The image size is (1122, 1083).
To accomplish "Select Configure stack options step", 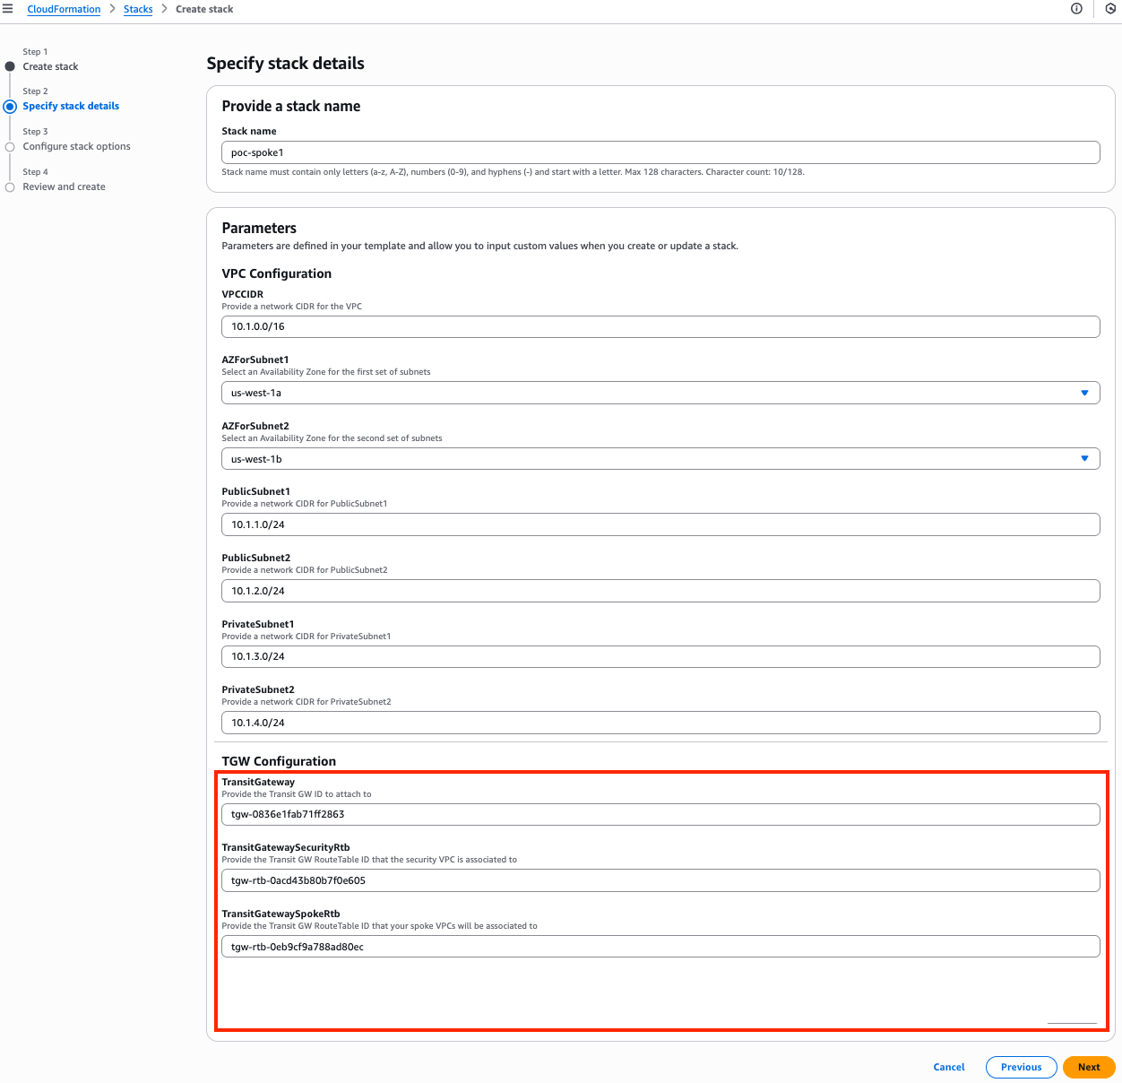I will 76,146.
